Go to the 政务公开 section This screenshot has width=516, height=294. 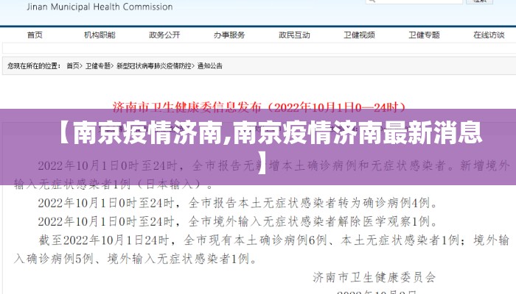164,35
